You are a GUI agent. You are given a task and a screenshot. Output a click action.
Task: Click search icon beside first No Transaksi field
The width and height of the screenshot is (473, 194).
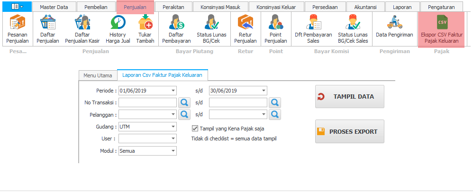(x=184, y=102)
